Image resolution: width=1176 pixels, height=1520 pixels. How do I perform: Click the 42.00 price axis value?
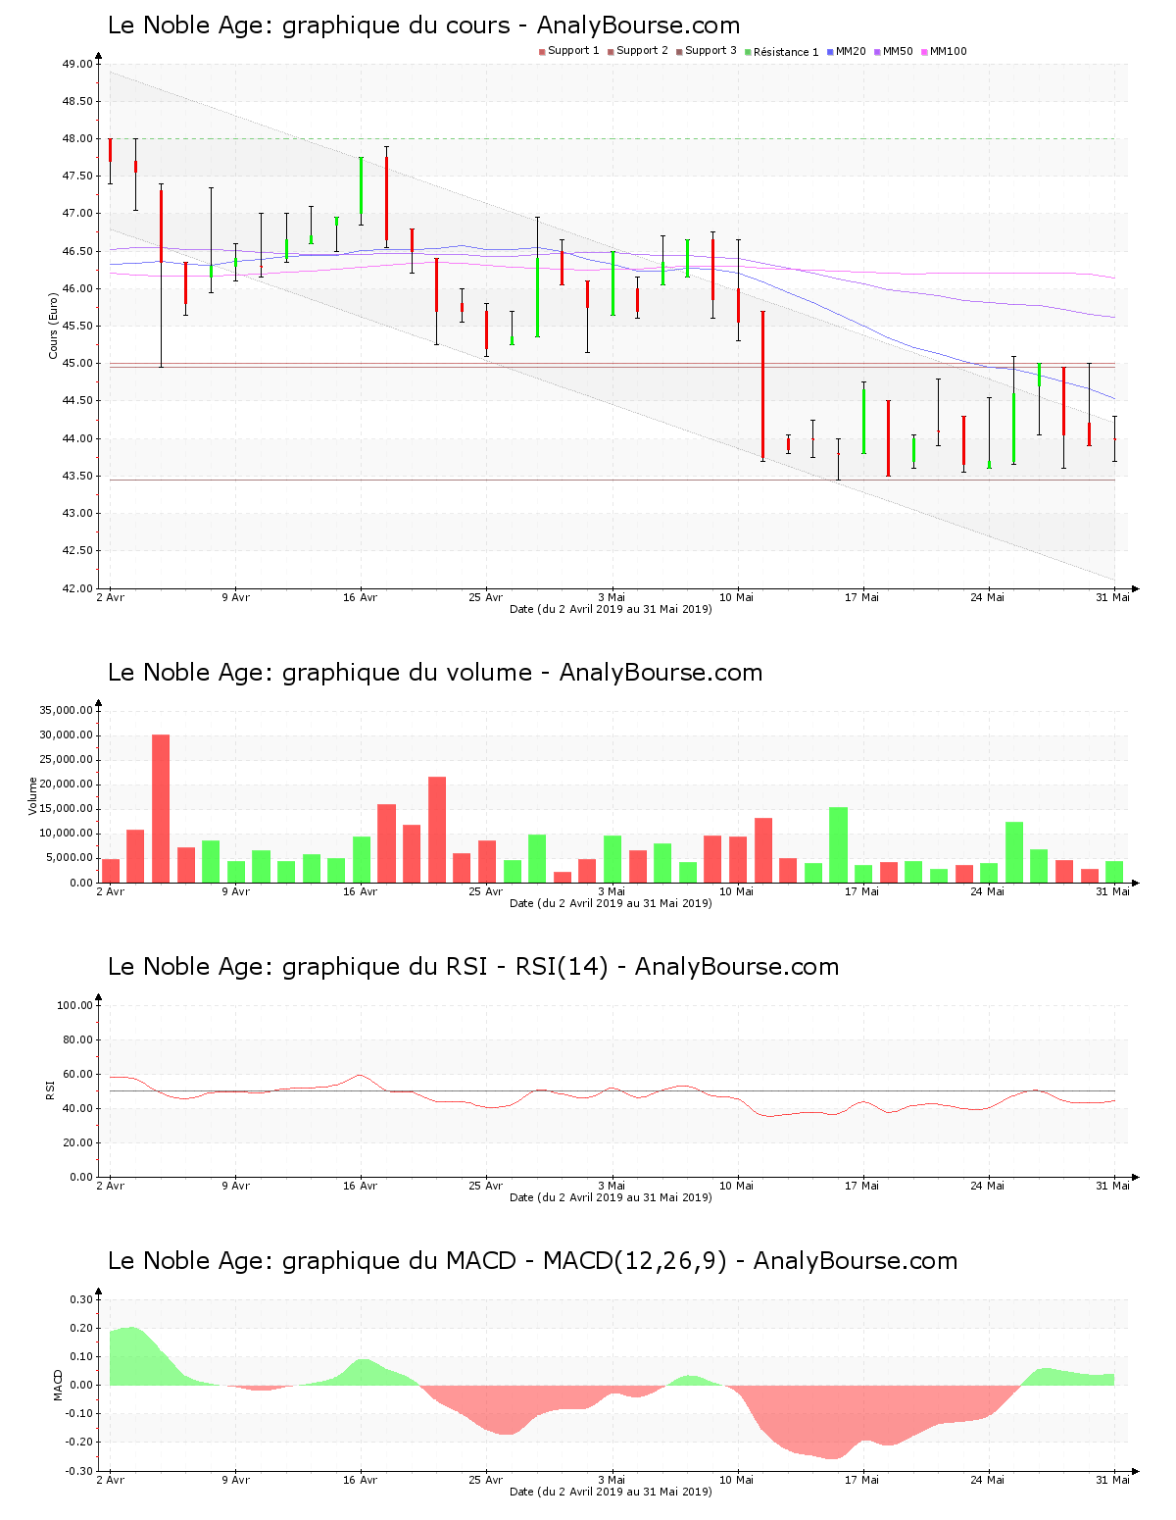point(77,588)
